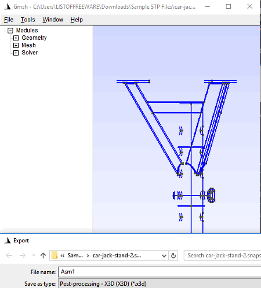Click the File name field with Asm1
The width and height of the screenshot is (261, 288).
(159, 272)
